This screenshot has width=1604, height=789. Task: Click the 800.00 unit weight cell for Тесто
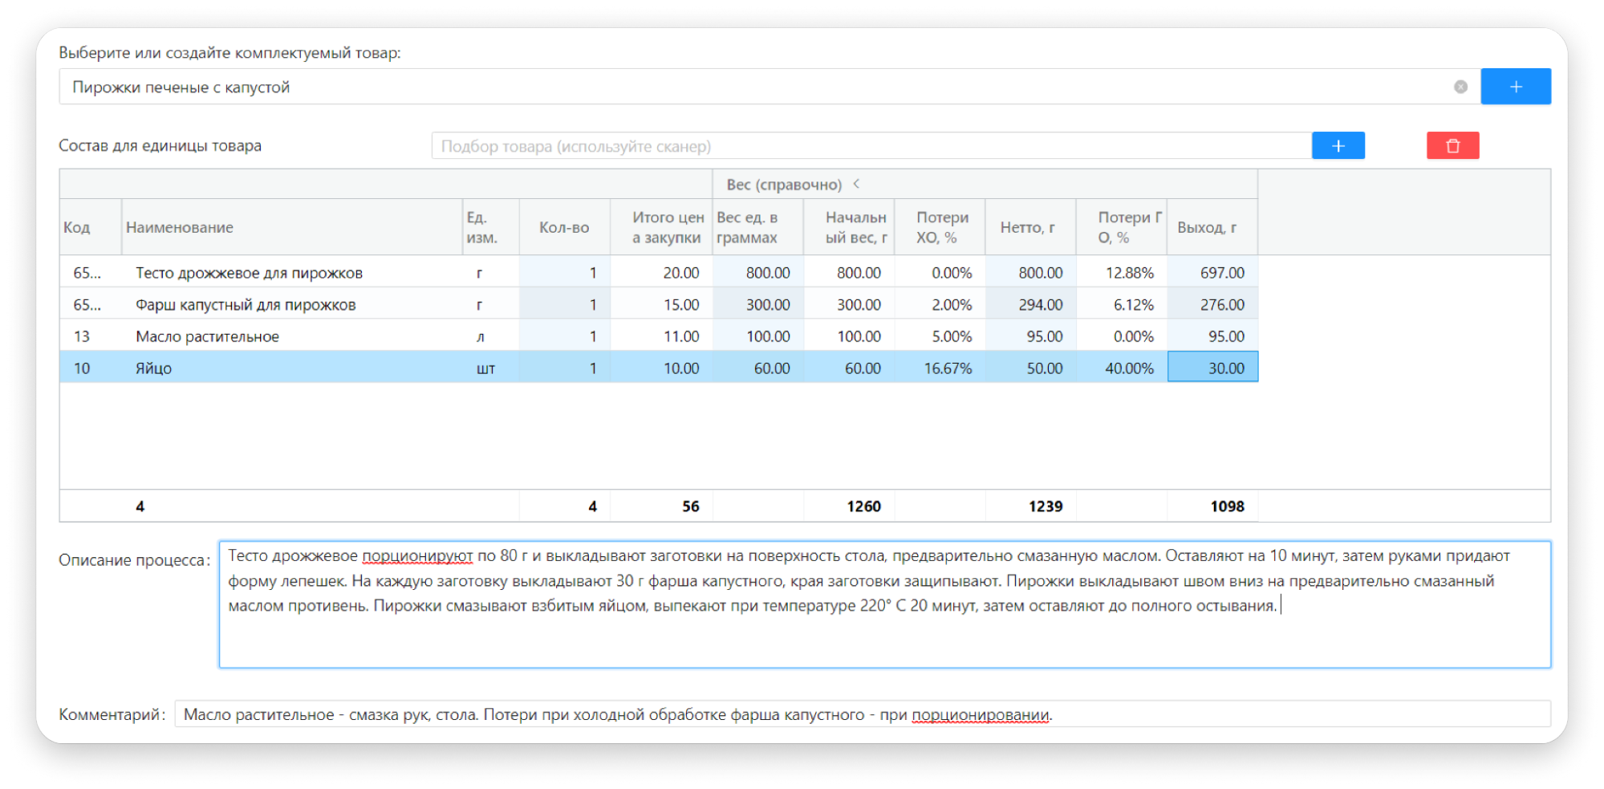(x=758, y=273)
